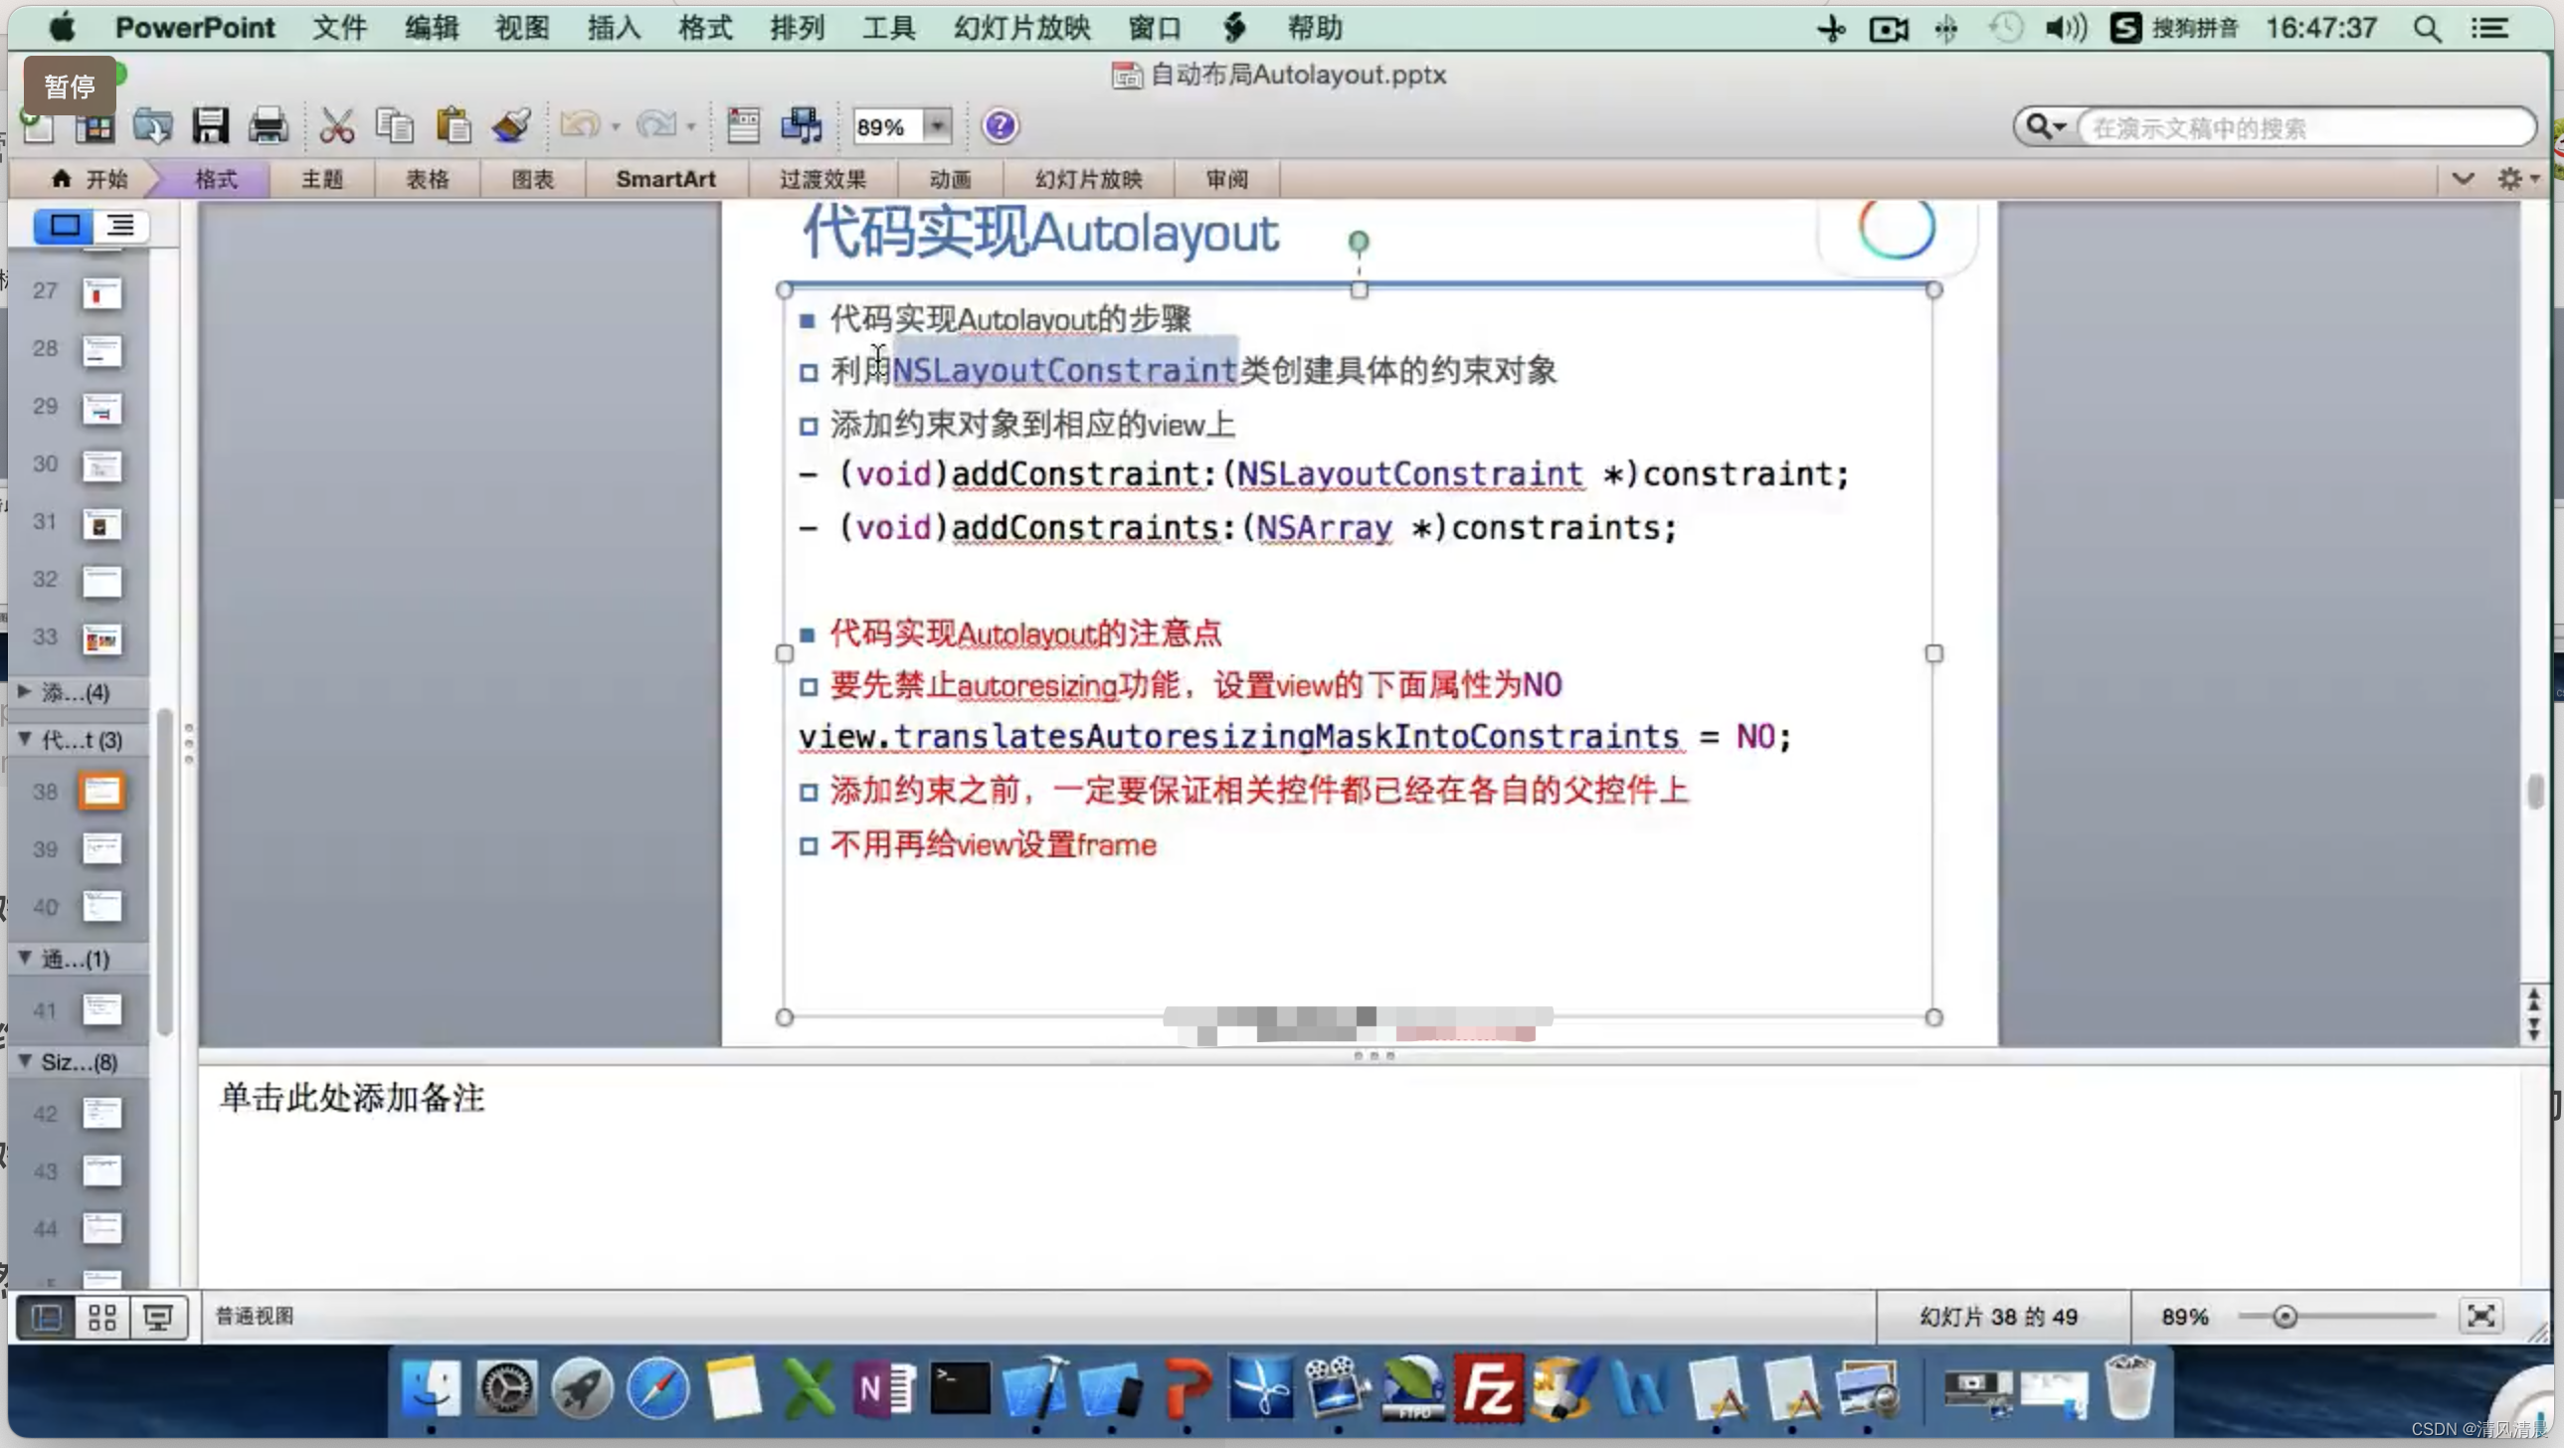Click the Copy documents icon
Image resolution: width=2564 pixels, height=1448 pixels.
[x=394, y=126]
